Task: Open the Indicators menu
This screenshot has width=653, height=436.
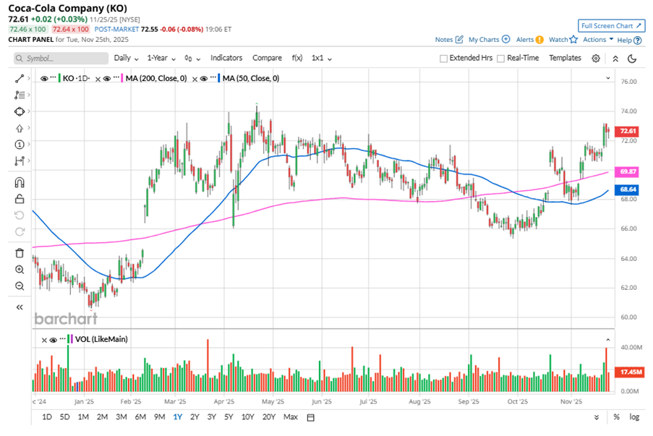Action: pyautogui.click(x=226, y=58)
